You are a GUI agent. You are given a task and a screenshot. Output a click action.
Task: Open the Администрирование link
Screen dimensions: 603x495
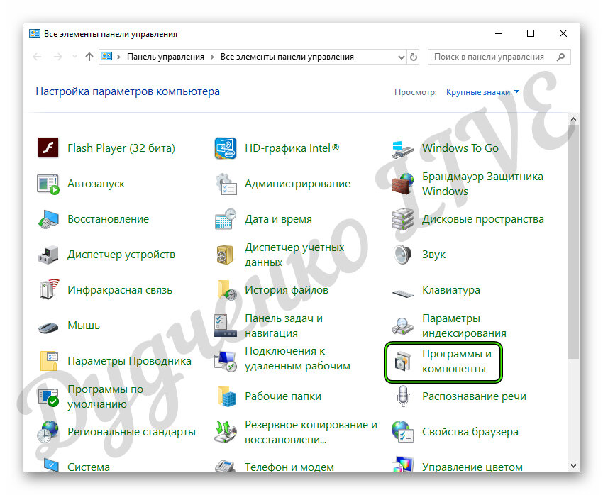[x=297, y=184]
